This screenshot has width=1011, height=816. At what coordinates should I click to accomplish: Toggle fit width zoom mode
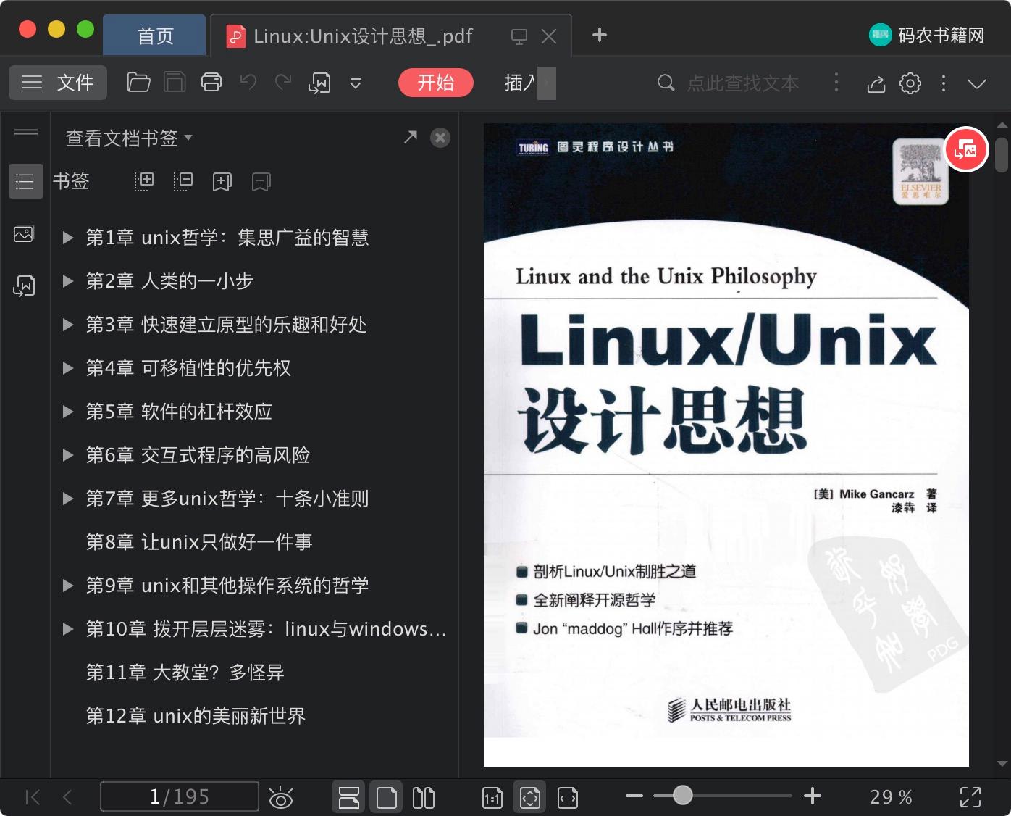point(568,798)
